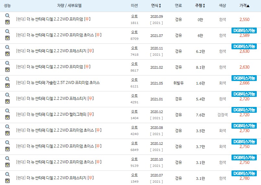261x185 pixels.
Task: Click camera icon in car 9139 row
Action: tap(7, 165)
